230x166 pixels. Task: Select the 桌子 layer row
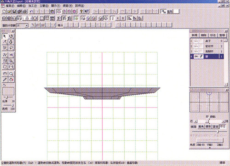(x=207, y=41)
